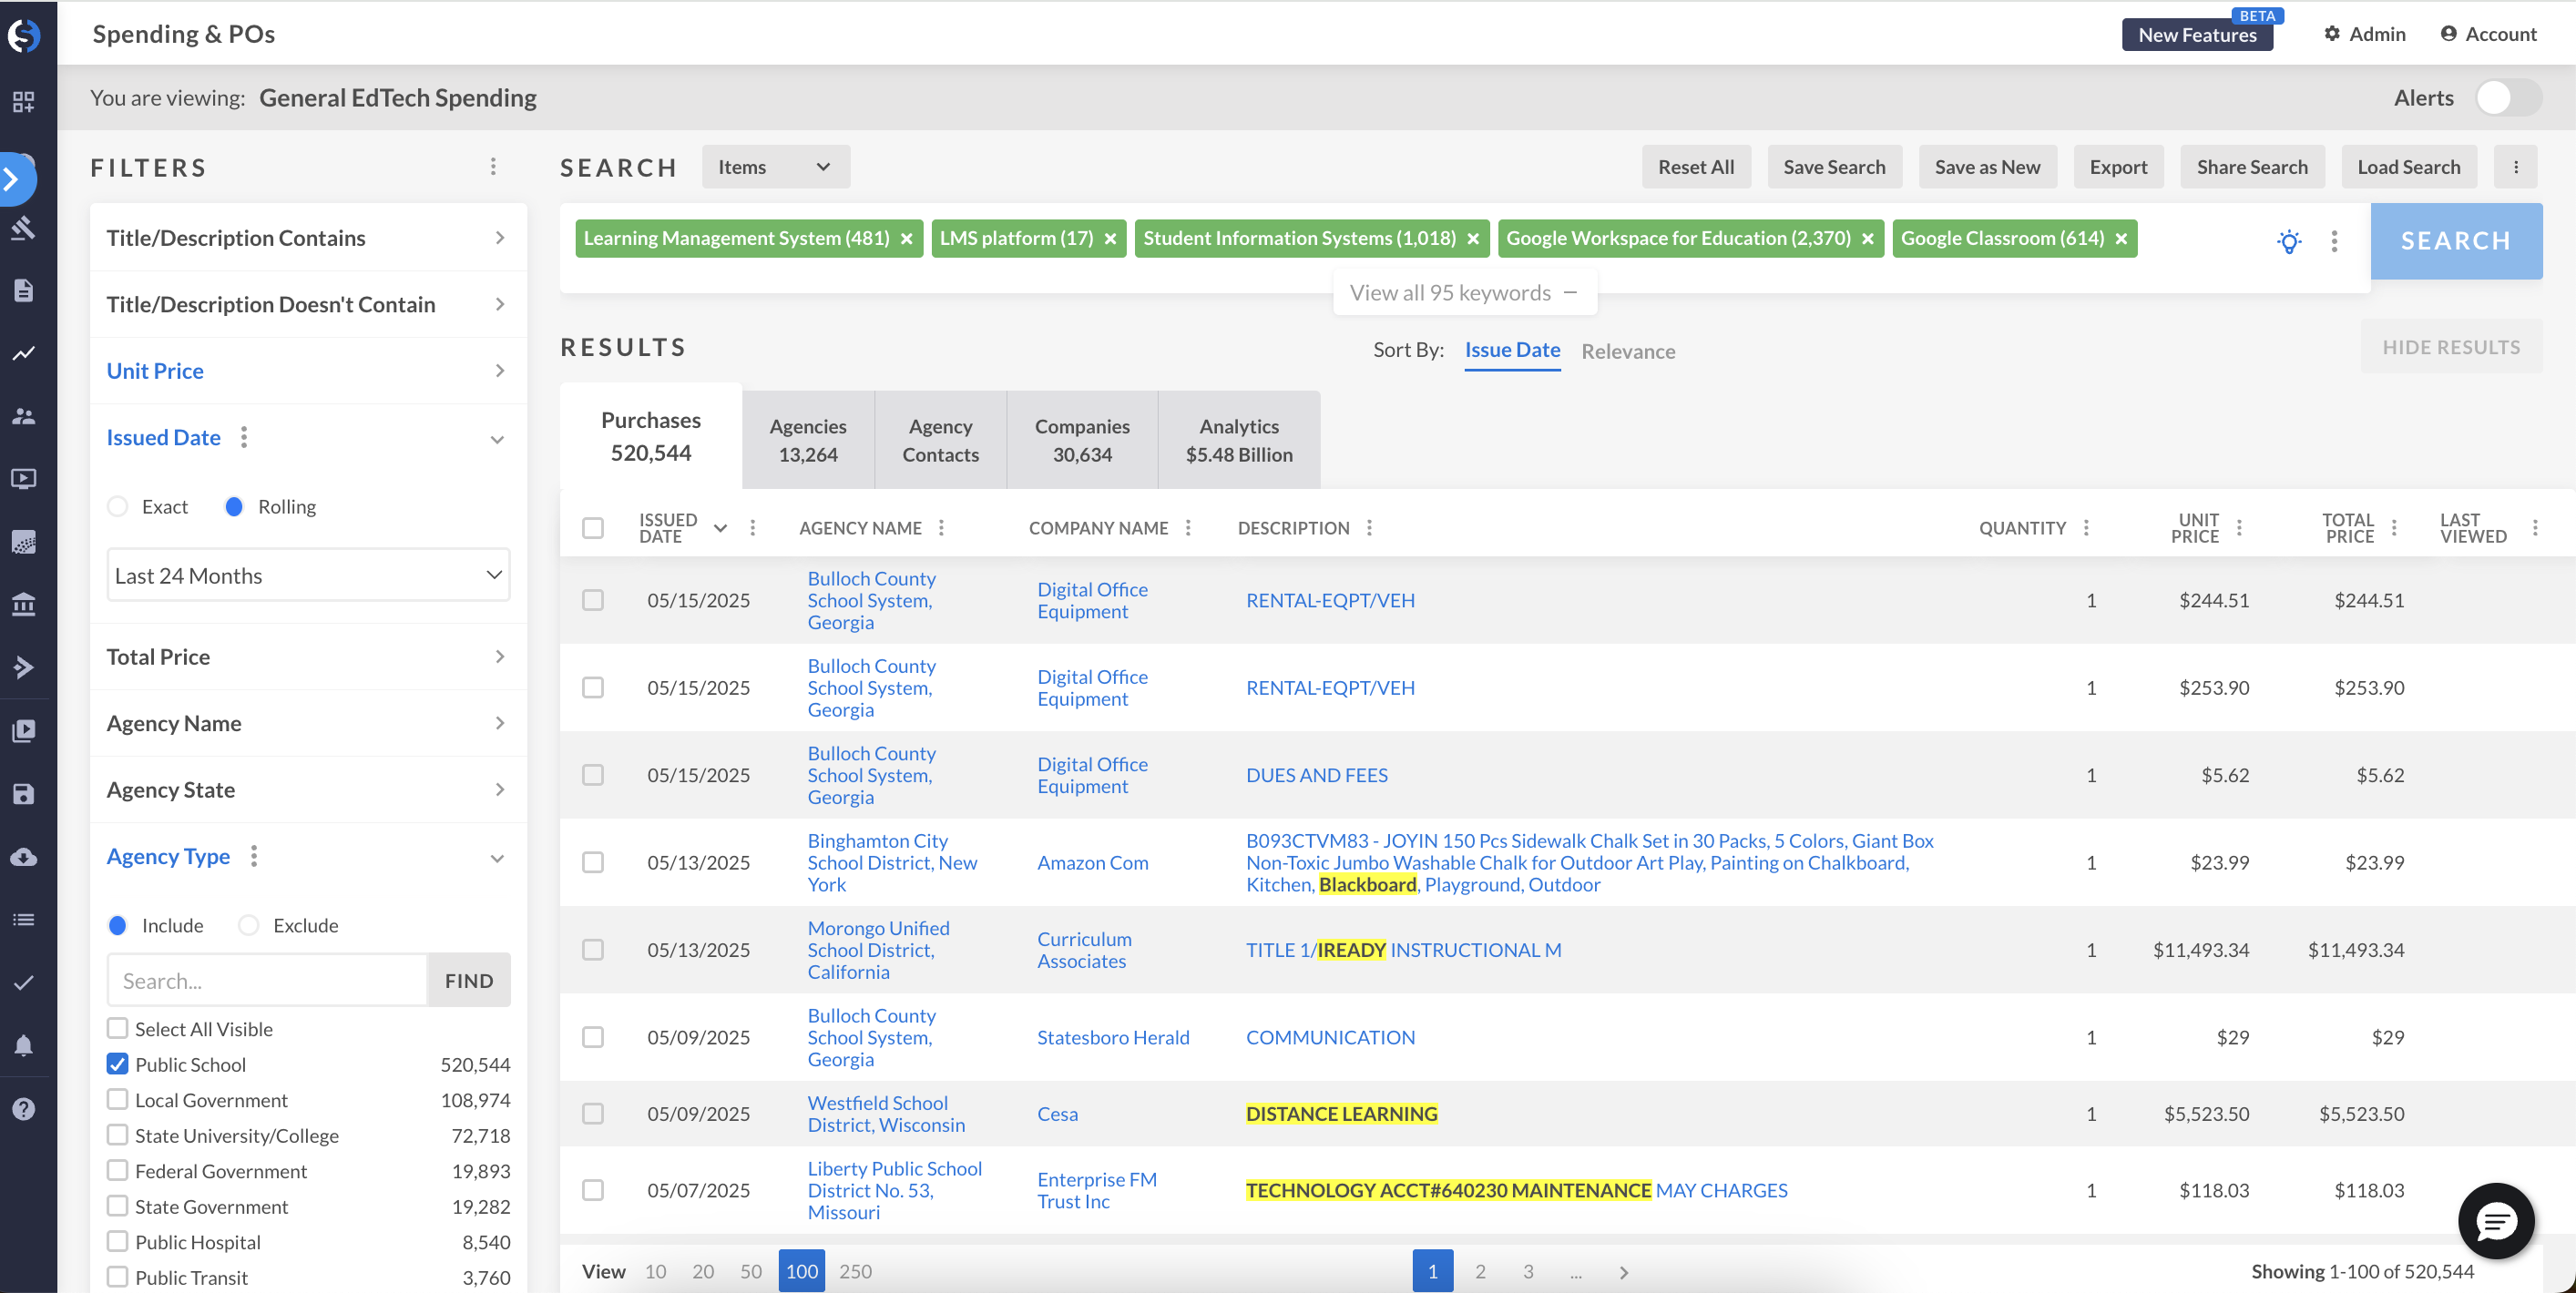The width and height of the screenshot is (2576, 1293).
Task: Select the Exact date radio button
Action: [118, 507]
